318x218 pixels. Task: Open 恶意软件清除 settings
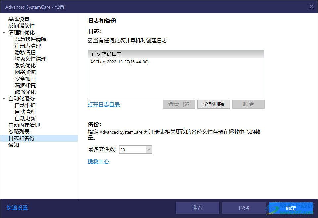pos(30,39)
